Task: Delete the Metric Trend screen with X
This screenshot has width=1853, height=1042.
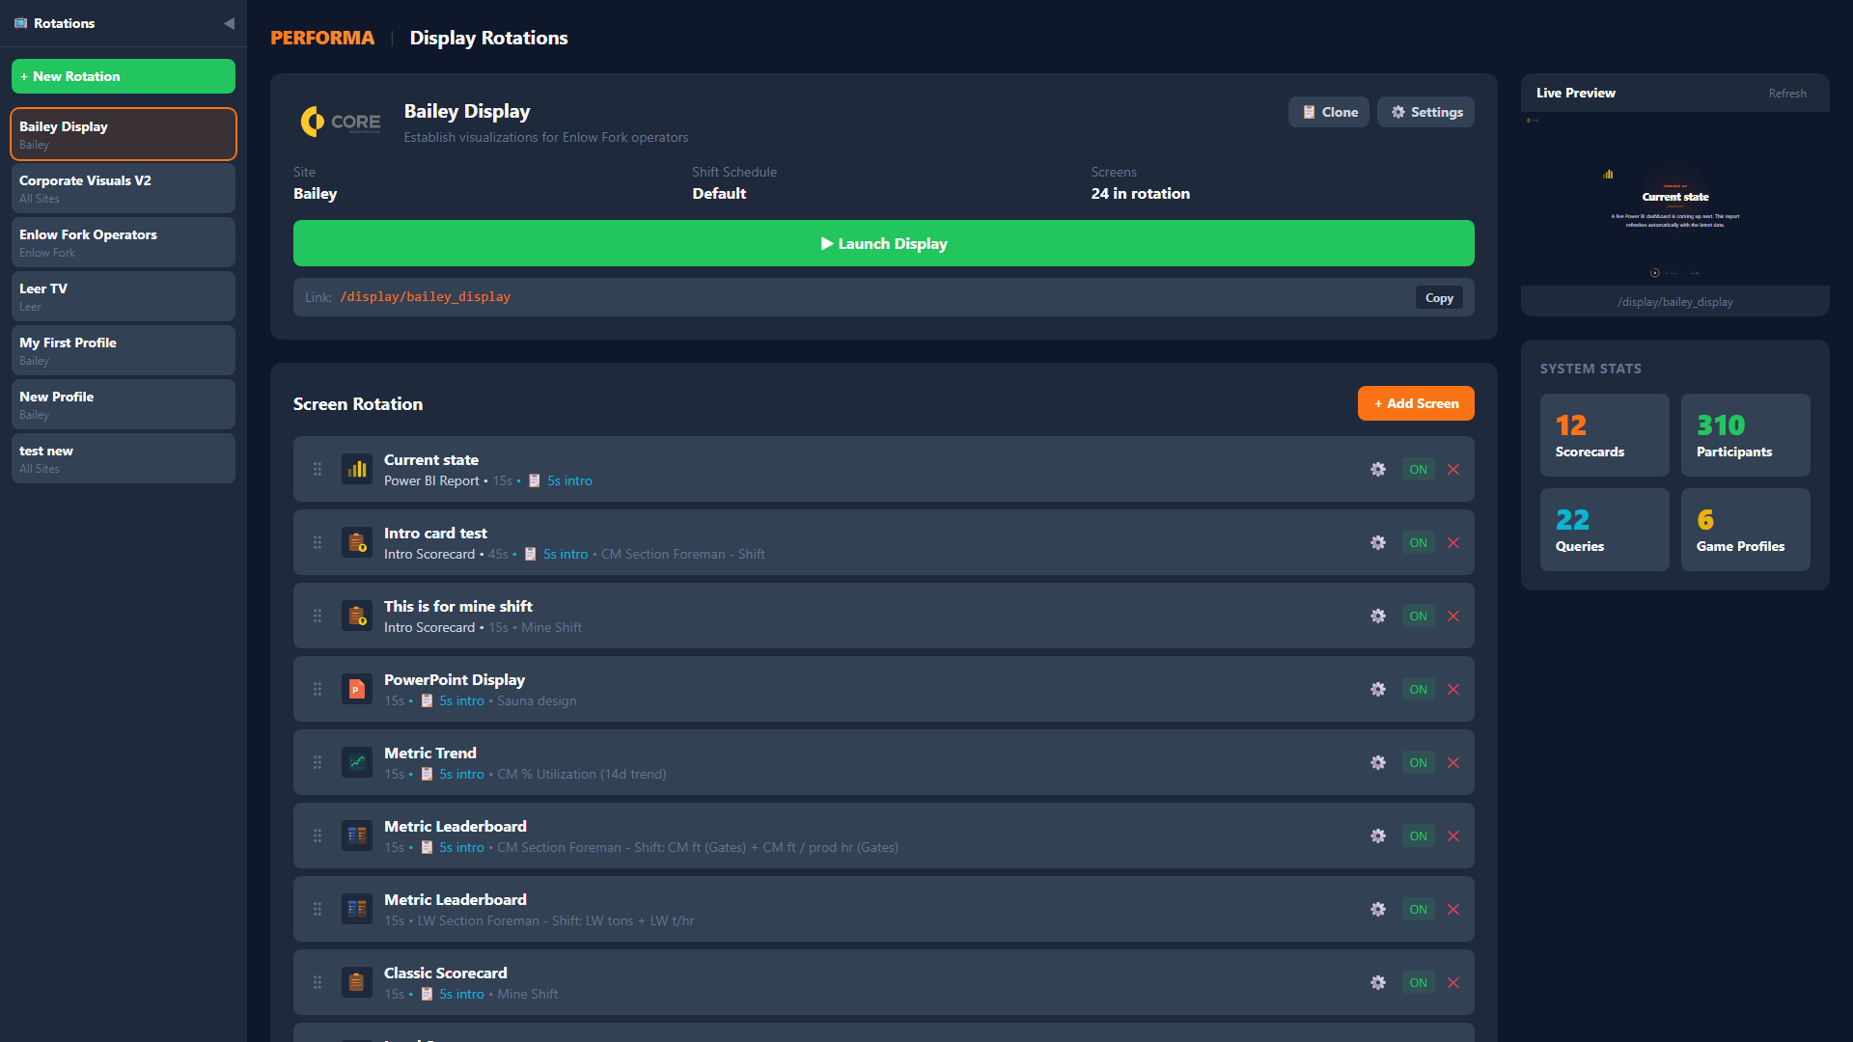Action: point(1453,763)
